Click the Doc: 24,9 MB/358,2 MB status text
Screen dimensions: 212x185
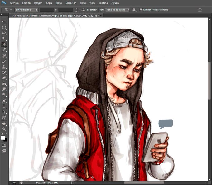tap(47, 183)
